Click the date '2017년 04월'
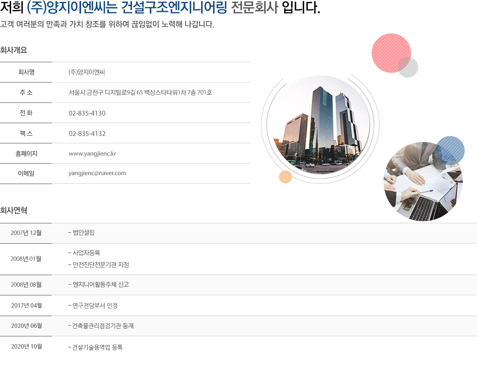This screenshot has height=378, width=477. [26, 306]
